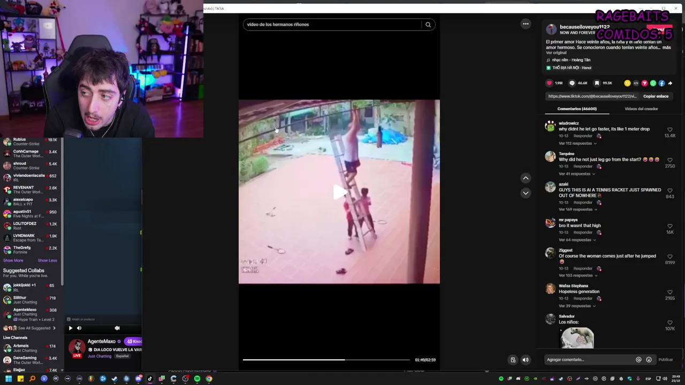Switch to 'Comentarios (46600)' tab

[576, 109]
